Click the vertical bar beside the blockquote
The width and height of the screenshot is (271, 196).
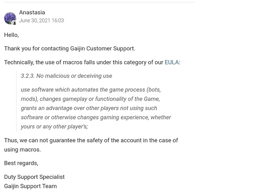tap(16, 101)
